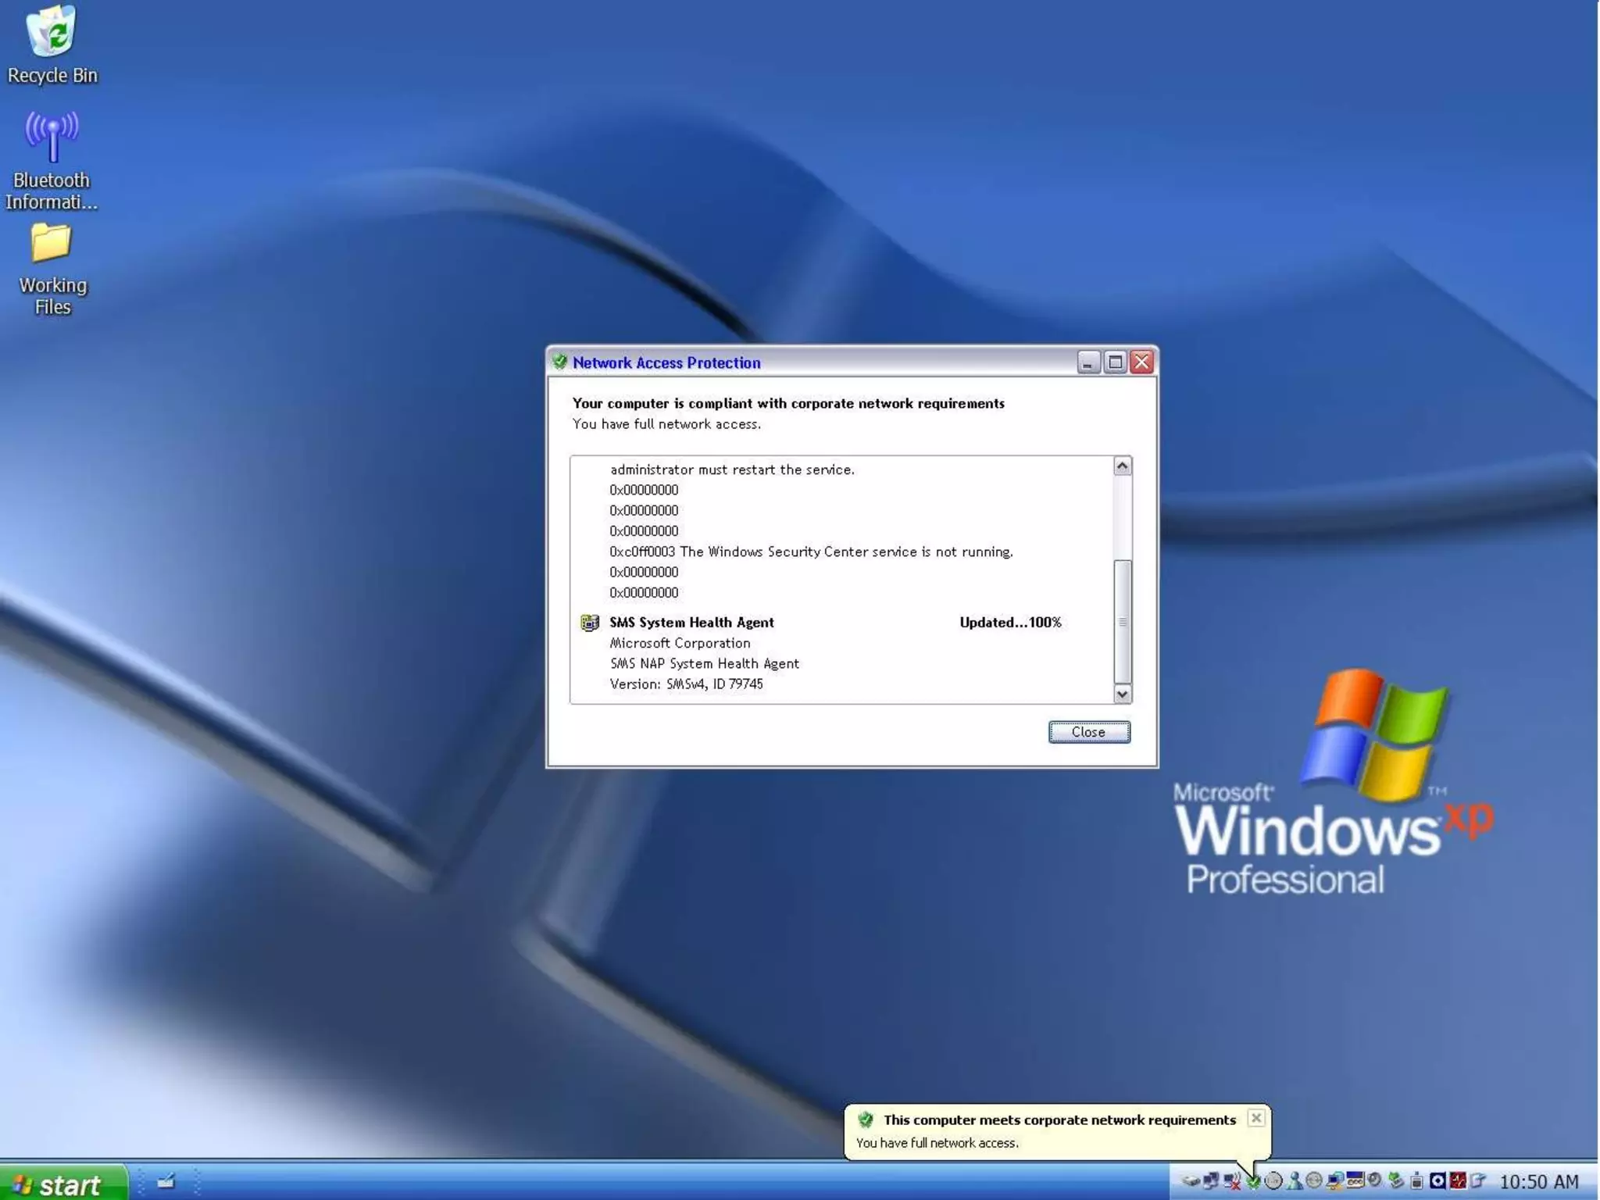This screenshot has width=1600, height=1200.
Task: Open the Recycle Bin desktop icon
Action: point(52,33)
